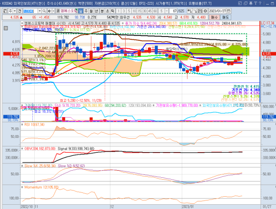Select the 10 interval button

click(x=134, y=11)
